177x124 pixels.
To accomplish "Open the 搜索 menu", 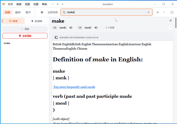I will [19, 4].
